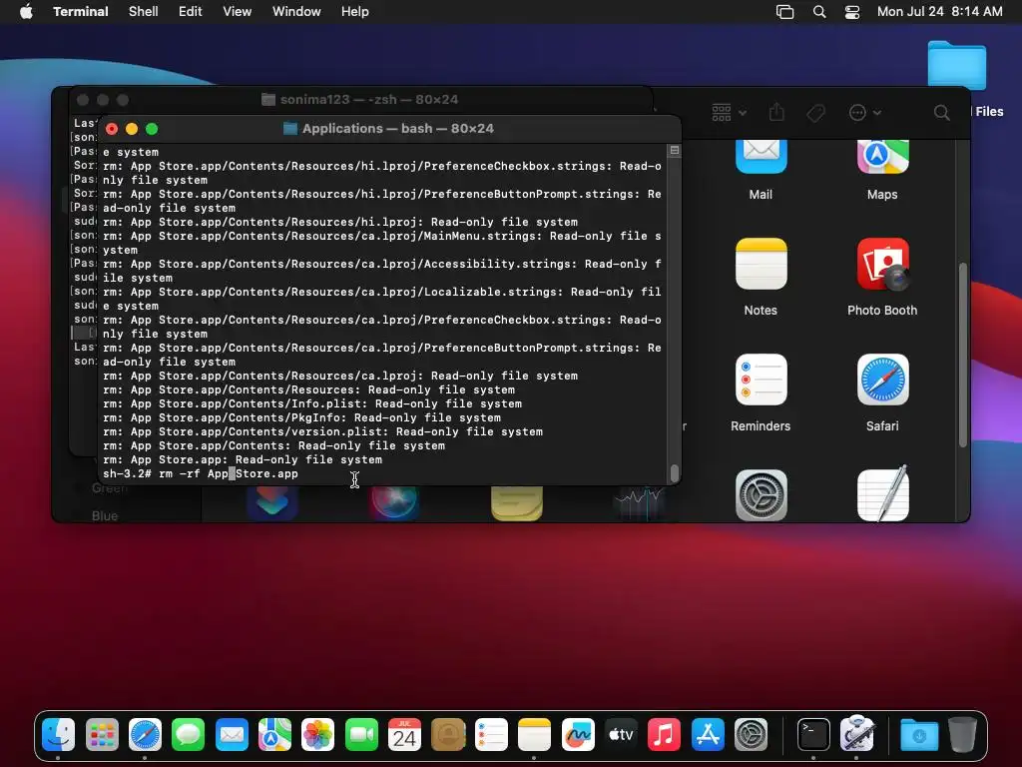This screenshot has height=767, width=1022.
Task: Open System Preferences from the Dock
Action: (751, 734)
